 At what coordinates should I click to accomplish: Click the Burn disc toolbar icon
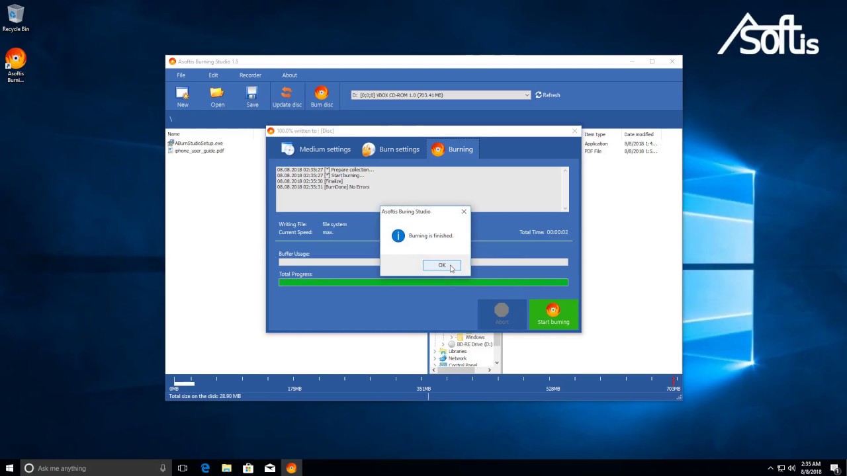coord(322,97)
